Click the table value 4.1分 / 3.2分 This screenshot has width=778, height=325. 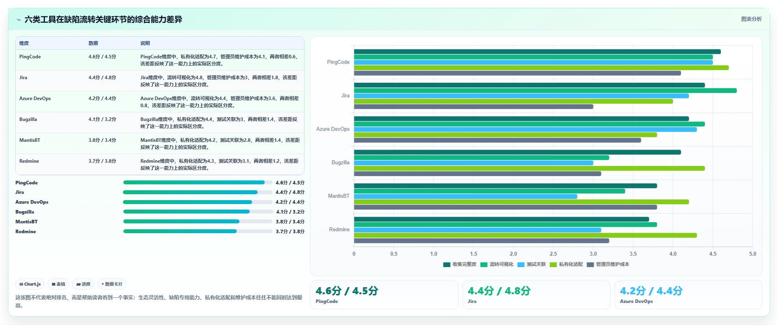[x=102, y=119]
